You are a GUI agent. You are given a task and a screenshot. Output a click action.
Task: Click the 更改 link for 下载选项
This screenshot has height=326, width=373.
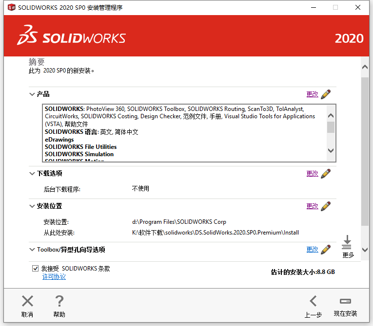(x=313, y=174)
